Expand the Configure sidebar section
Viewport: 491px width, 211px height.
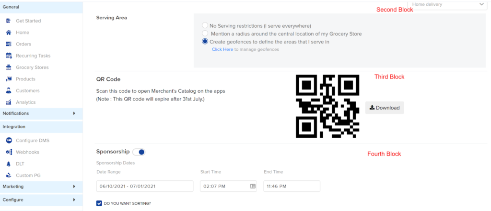coord(41,200)
